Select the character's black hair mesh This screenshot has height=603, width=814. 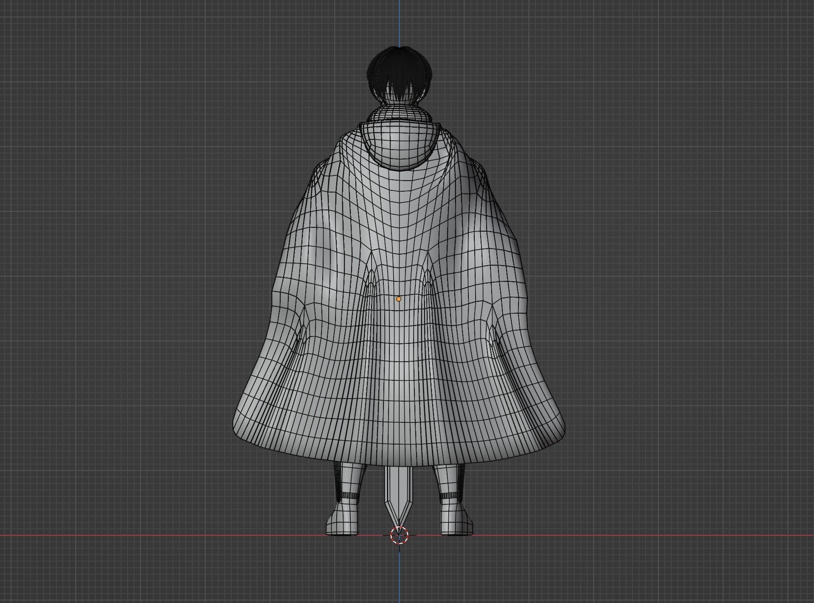click(x=399, y=73)
